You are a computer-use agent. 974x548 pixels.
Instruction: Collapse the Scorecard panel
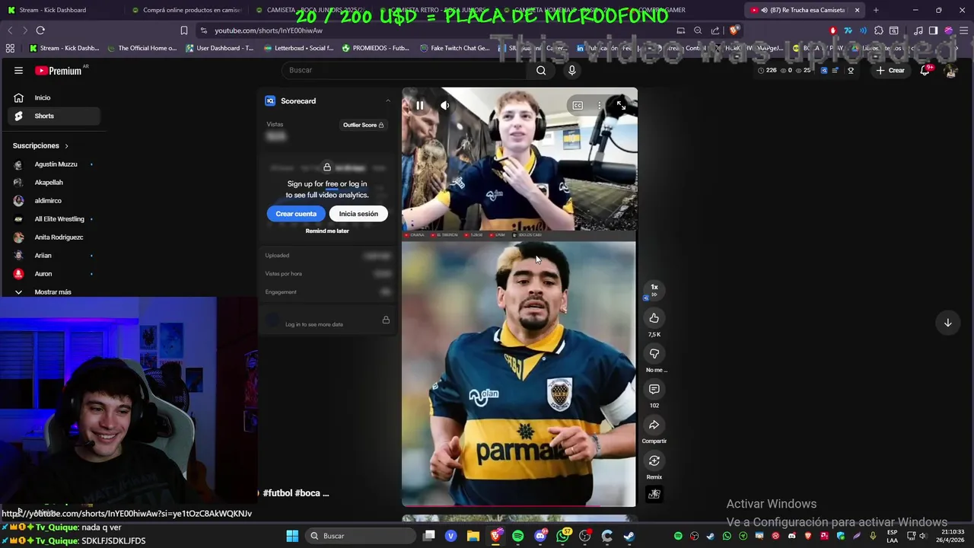tap(387, 100)
